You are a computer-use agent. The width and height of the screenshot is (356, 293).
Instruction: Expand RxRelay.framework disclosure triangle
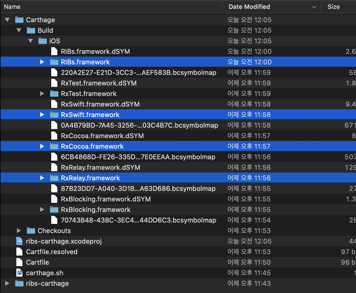[x=42, y=178]
